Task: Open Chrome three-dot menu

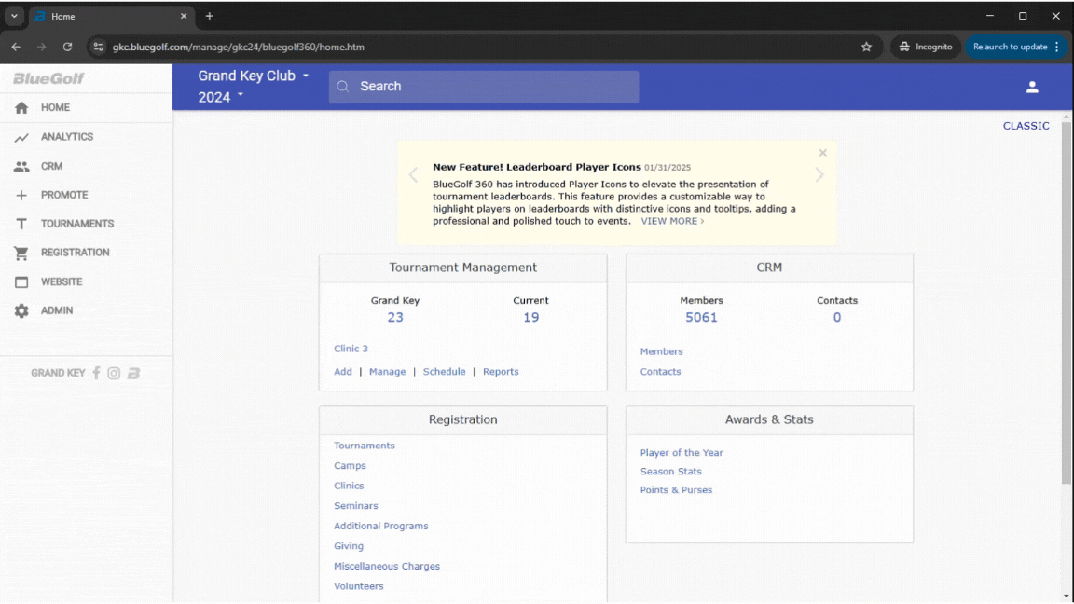Action: (1057, 47)
